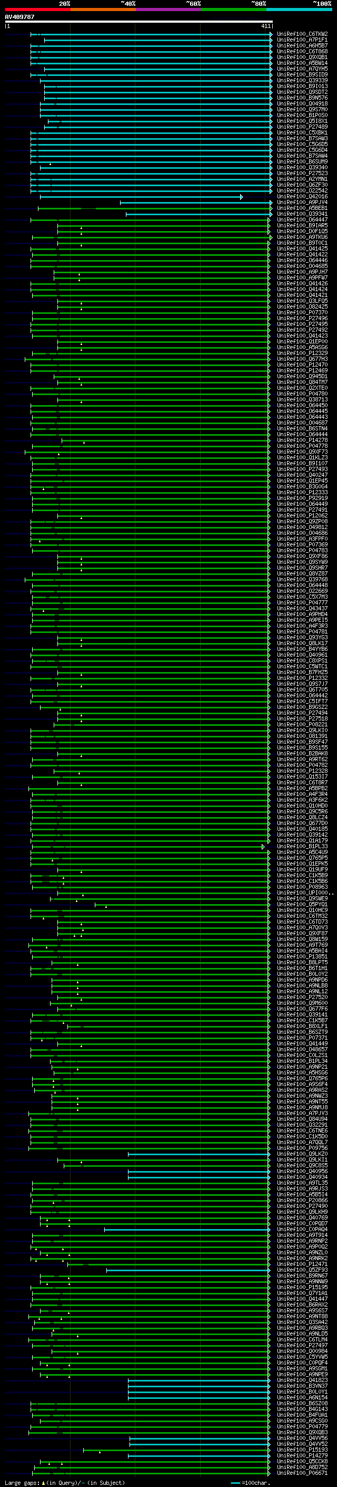Screen dimensions: 337x1487
Task: Select the UniRef100_P14279 label
Action: click(x=302, y=1455)
